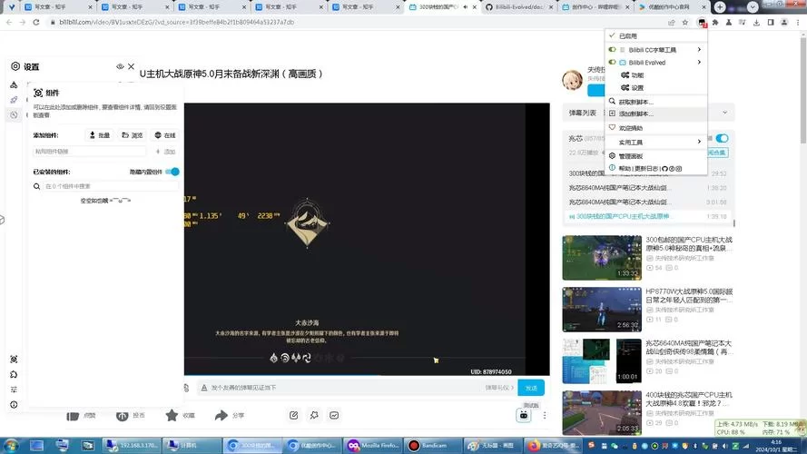The height and width of the screenshot is (454, 807).
Task: Click GitHub icon in Tampermonkey menu
Action: coord(664,168)
